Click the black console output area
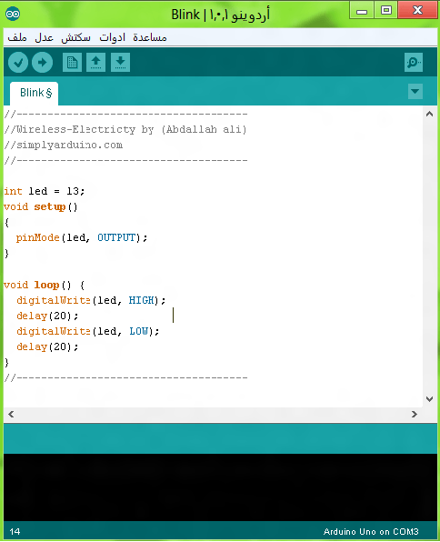440x542 pixels. 221,487
